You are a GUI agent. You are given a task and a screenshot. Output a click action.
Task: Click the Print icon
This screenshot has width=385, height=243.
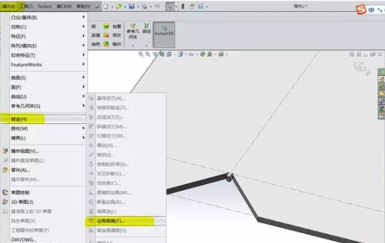[144, 6]
